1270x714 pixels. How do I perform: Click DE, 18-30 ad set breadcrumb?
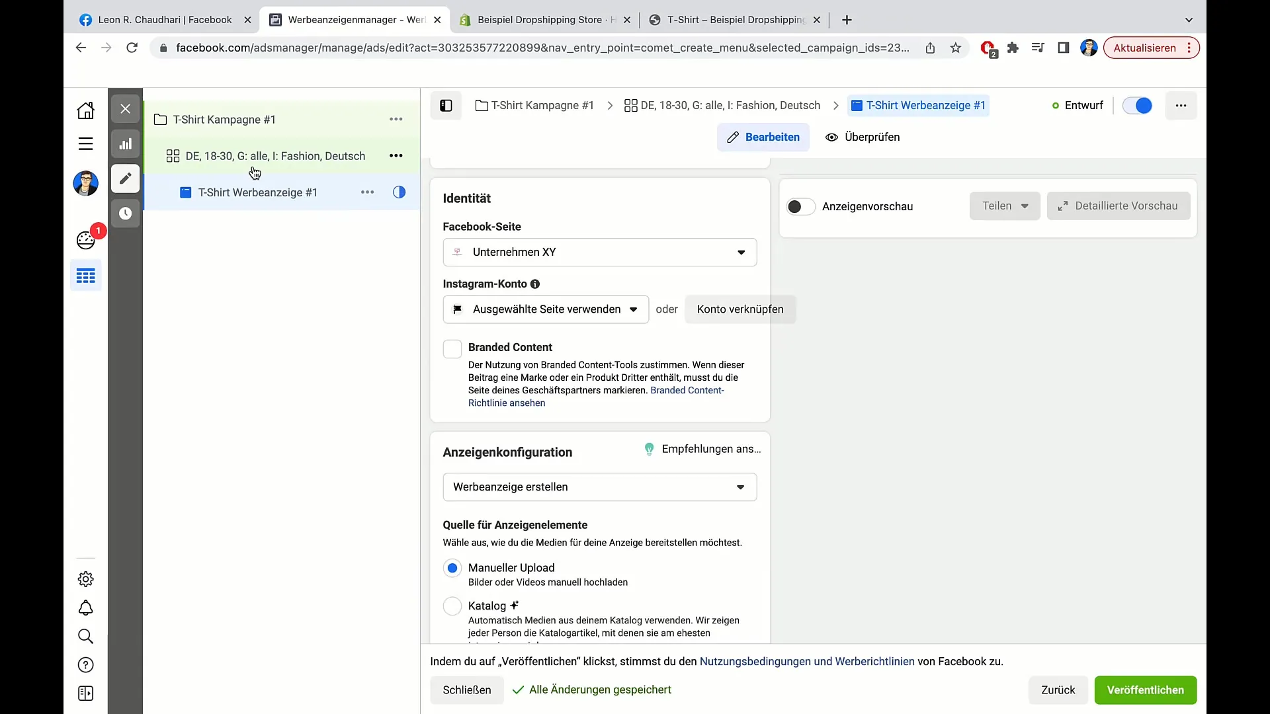722,106
